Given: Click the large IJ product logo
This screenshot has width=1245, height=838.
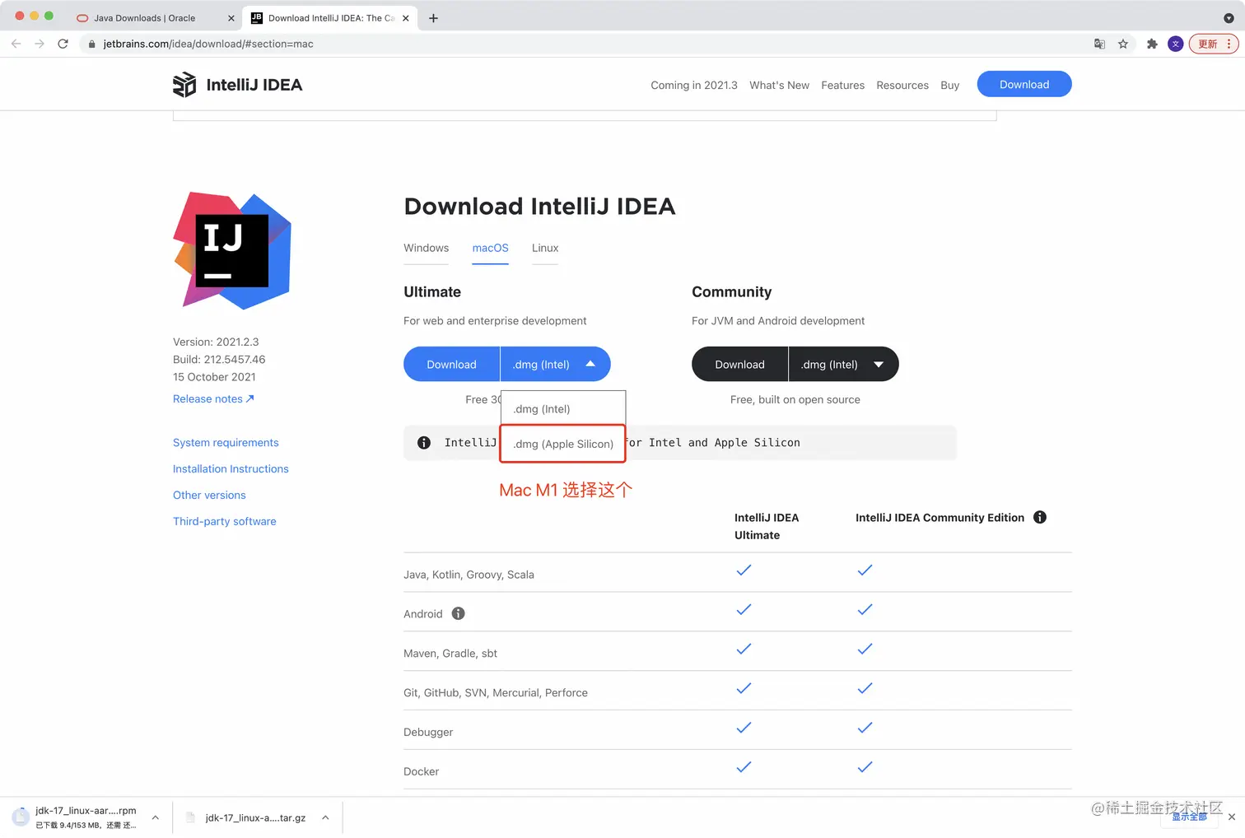Looking at the screenshot, I should click(232, 250).
